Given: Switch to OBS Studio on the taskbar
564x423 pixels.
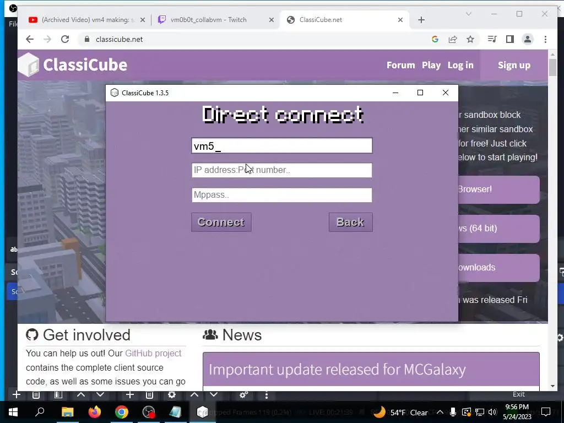Looking at the screenshot, I should tap(149, 412).
